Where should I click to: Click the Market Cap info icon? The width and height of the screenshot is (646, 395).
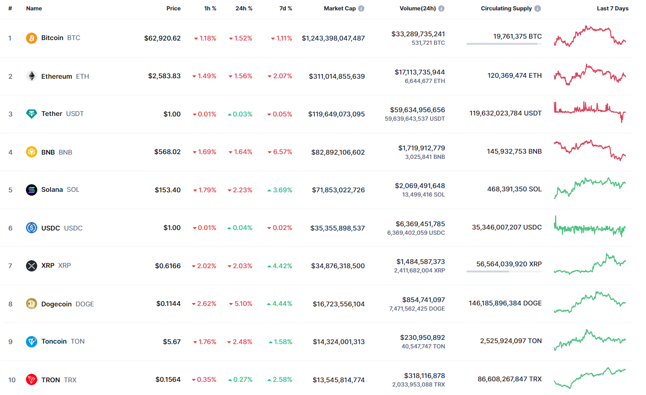(x=361, y=8)
